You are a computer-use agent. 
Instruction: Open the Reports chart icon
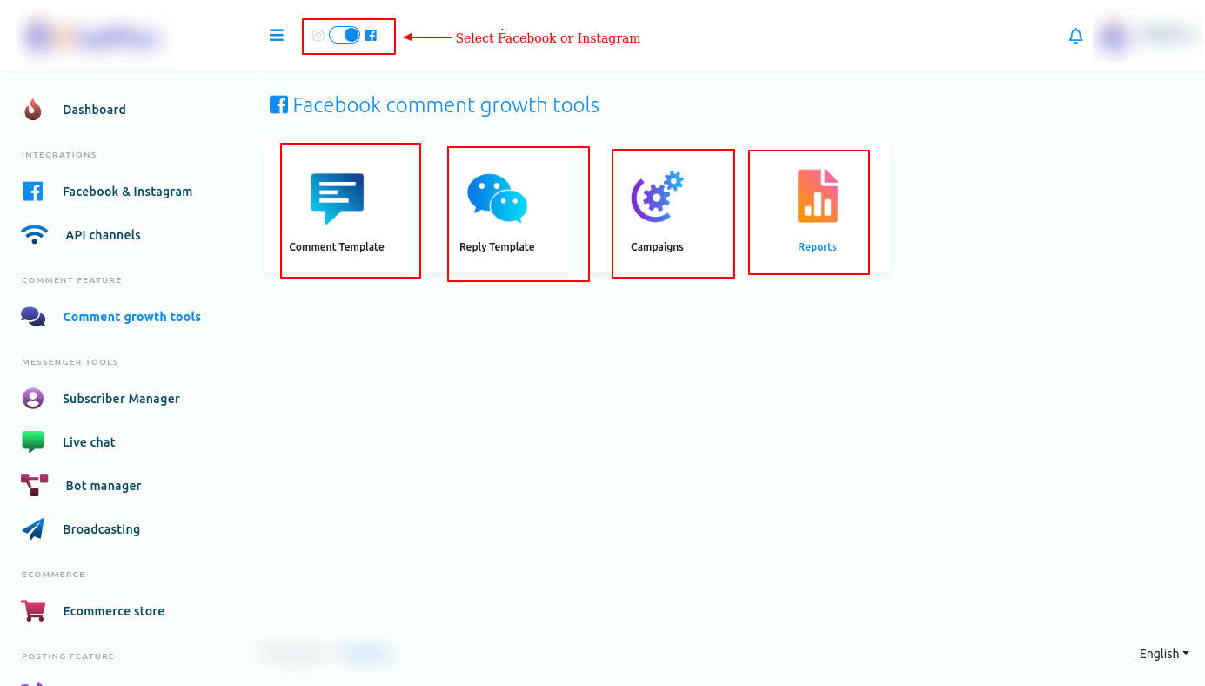(x=817, y=196)
